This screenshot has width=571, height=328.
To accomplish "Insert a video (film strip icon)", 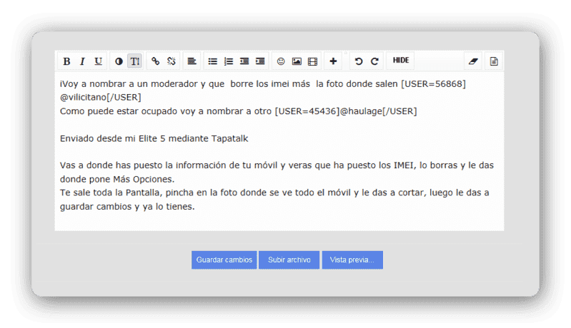I will [x=312, y=61].
